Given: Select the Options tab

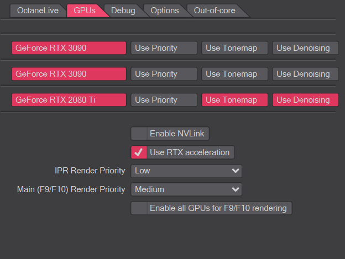Looking at the screenshot, I should pyautogui.click(x=164, y=10).
